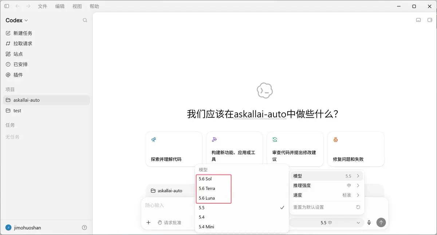Select the askallai-auto project in sidebar
The height and width of the screenshot is (235, 437).
click(46, 100)
